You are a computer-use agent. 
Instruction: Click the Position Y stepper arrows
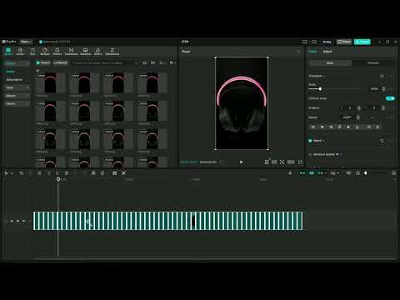[x=383, y=108]
